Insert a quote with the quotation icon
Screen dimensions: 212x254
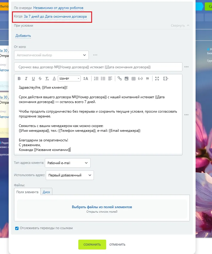[147, 78]
